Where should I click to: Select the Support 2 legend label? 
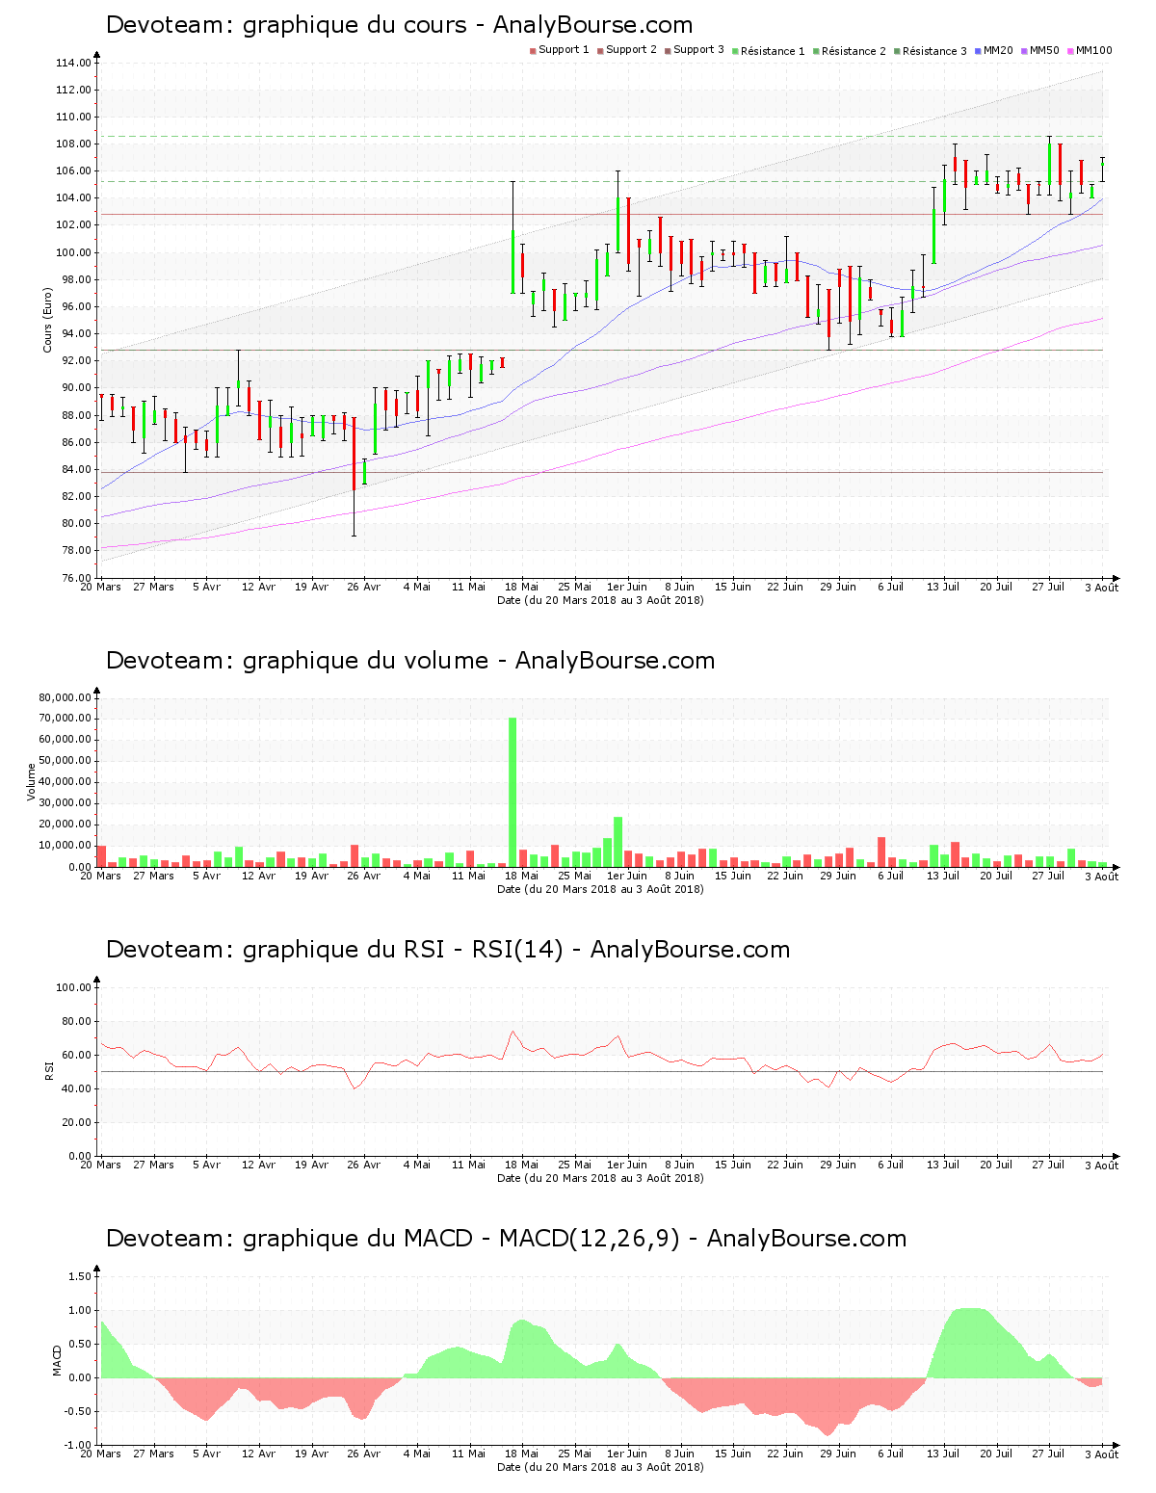[x=631, y=50]
